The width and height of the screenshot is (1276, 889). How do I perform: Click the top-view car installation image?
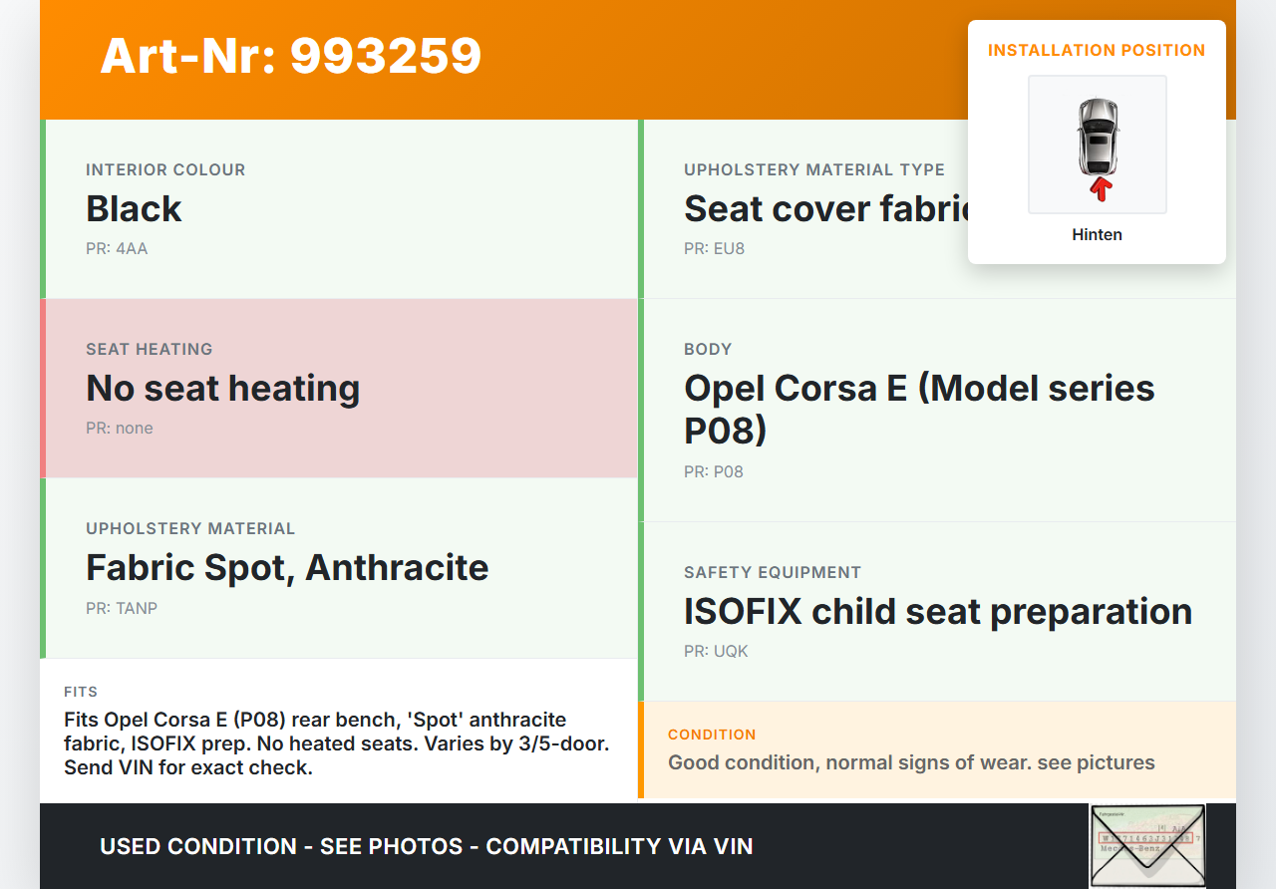(1097, 138)
